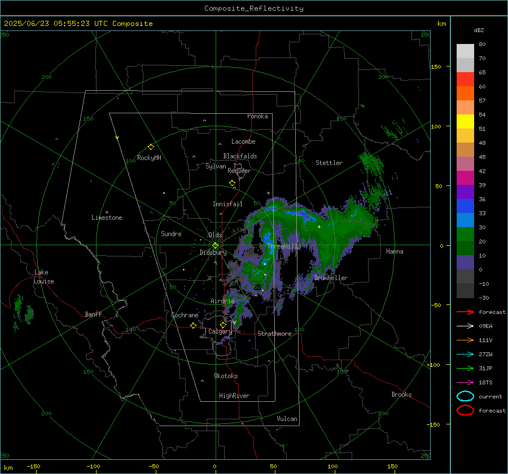Click the Ponoka label

point(257,117)
